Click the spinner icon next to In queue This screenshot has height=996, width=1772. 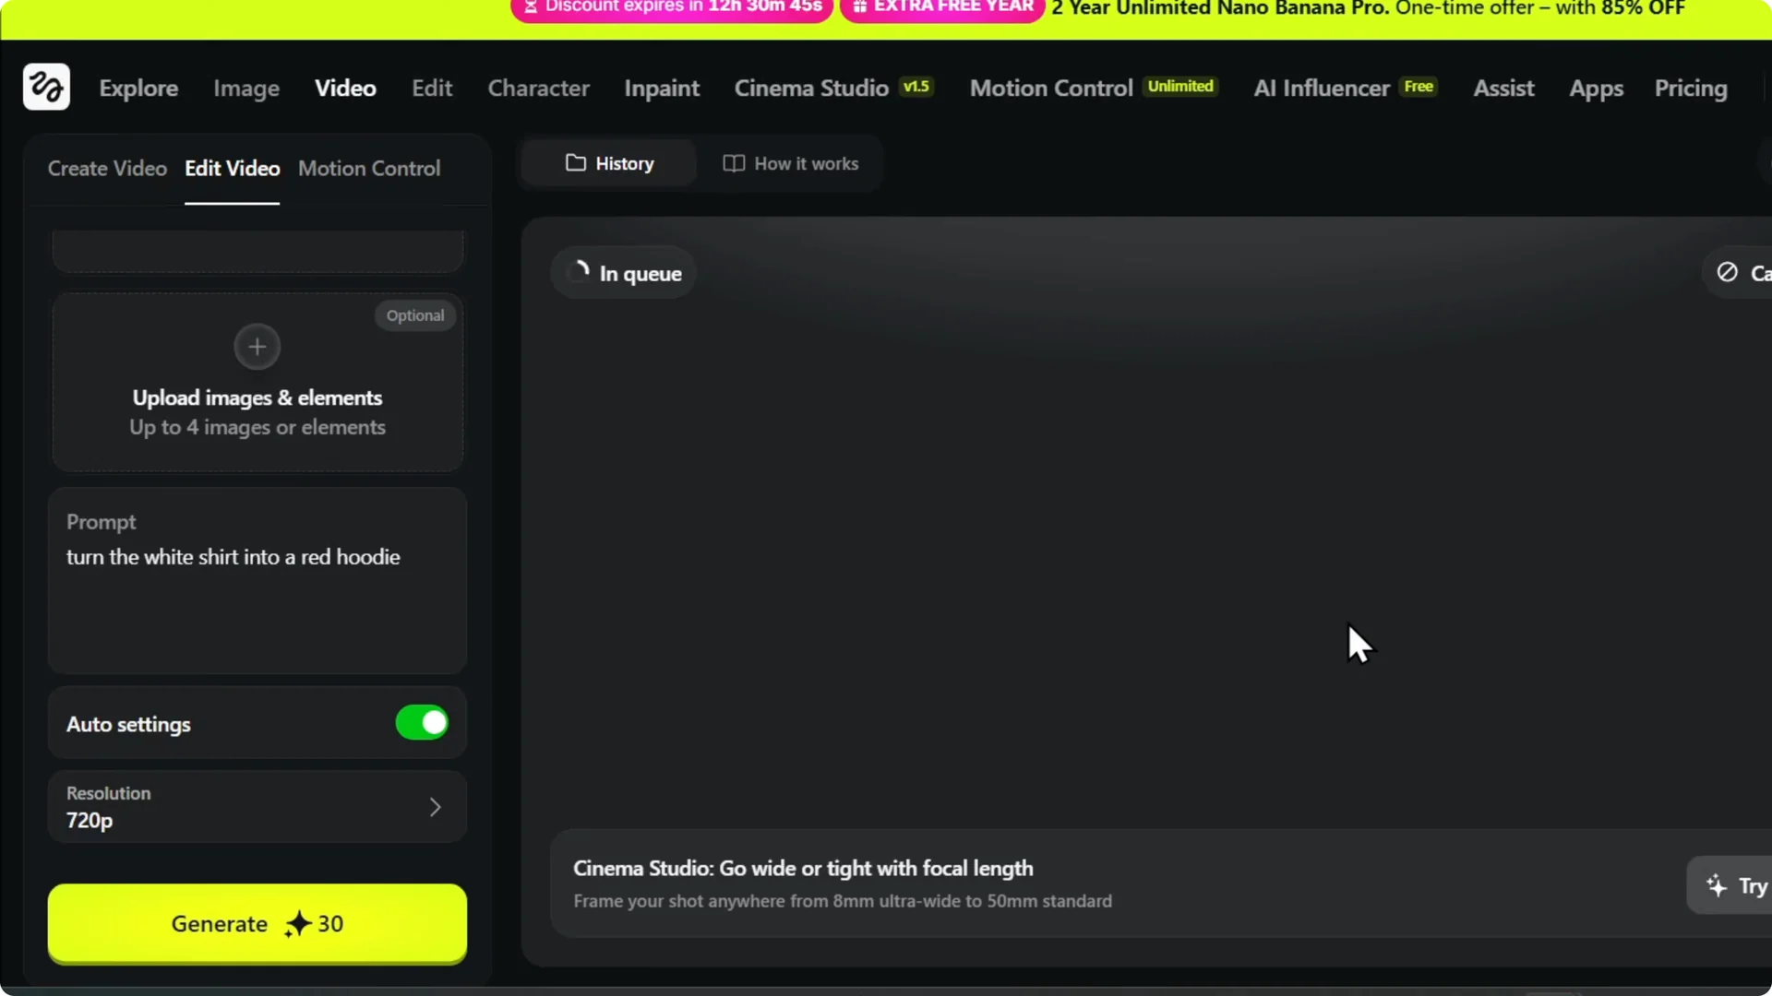coord(580,271)
